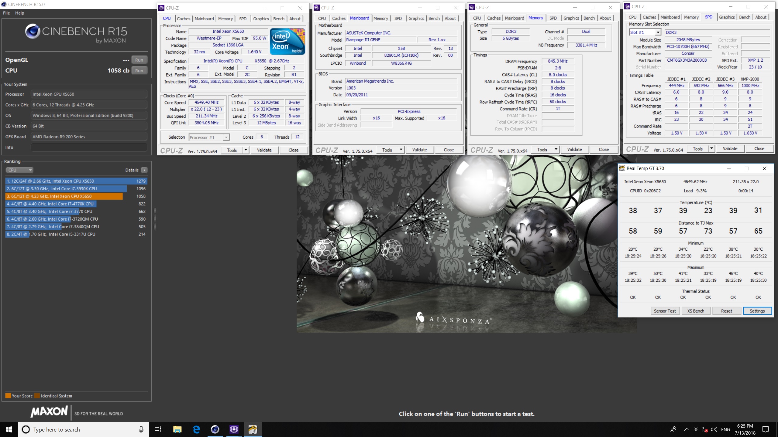Switch to Real Temp via taskbar icon

tap(253, 429)
